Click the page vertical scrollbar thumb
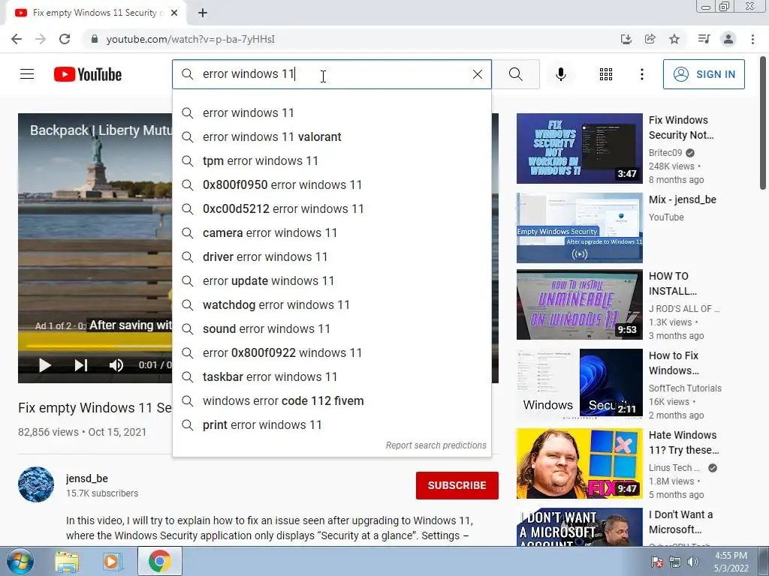 (763, 122)
